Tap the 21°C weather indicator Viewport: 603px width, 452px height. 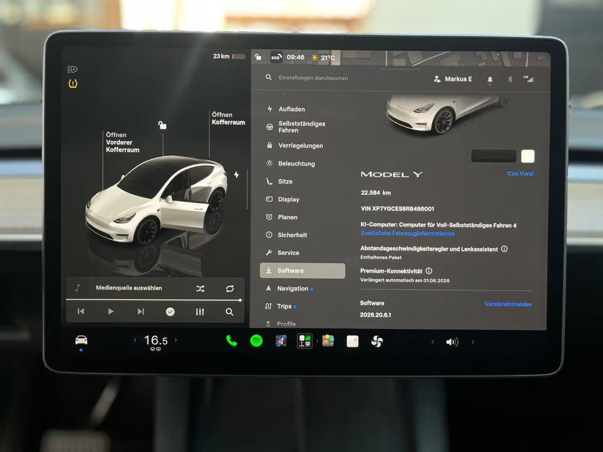pos(323,58)
